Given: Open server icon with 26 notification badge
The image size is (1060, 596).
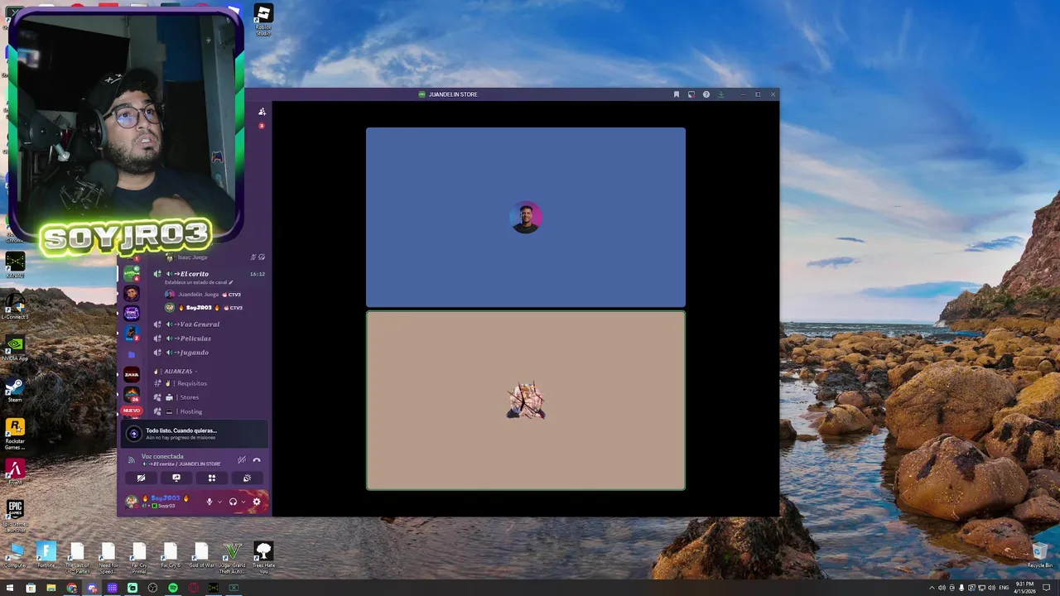Looking at the screenshot, I should pyautogui.click(x=132, y=394).
